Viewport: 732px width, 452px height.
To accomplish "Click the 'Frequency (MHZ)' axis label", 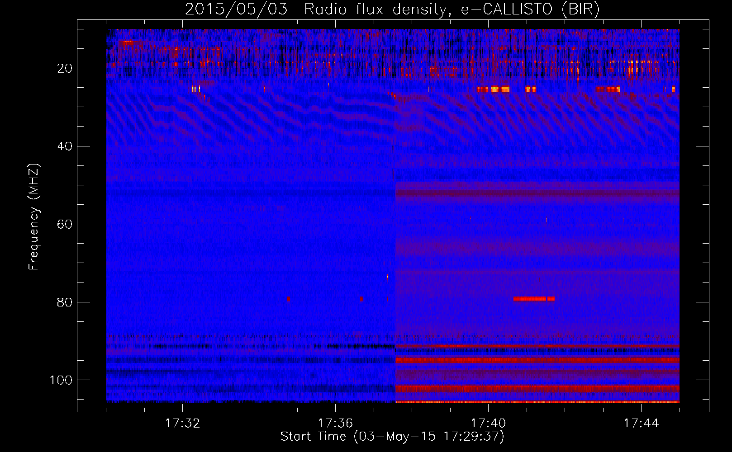I will [34, 217].
